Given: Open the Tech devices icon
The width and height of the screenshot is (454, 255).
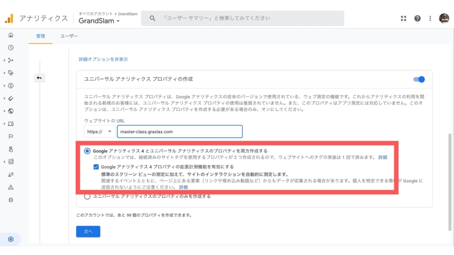Looking at the screenshot, I should (11, 124).
